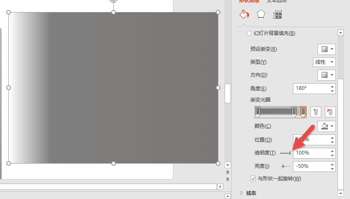
Task: Click the 亮度 field showing -50%
Action: click(x=311, y=167)
